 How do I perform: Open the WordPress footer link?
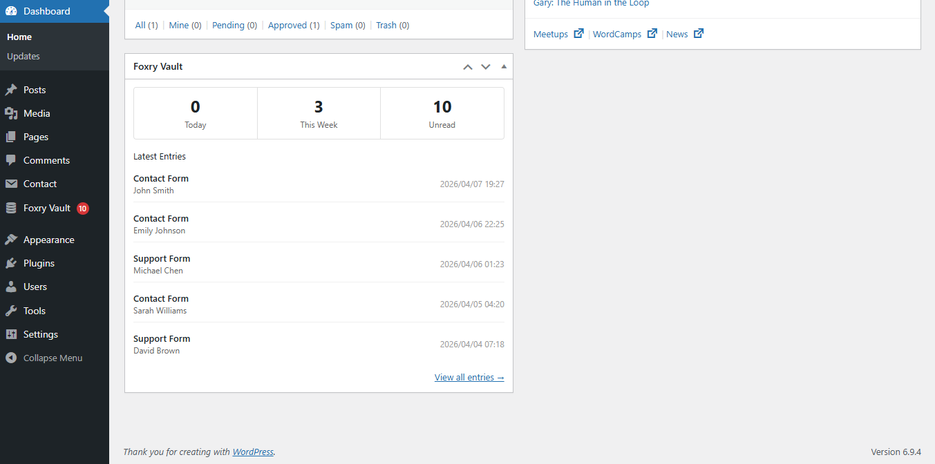pos(252,451)
